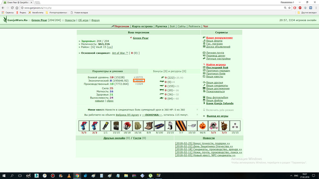Screen dimensions: 319x179
Task: Go to browser home page icon
Action: 17,8
